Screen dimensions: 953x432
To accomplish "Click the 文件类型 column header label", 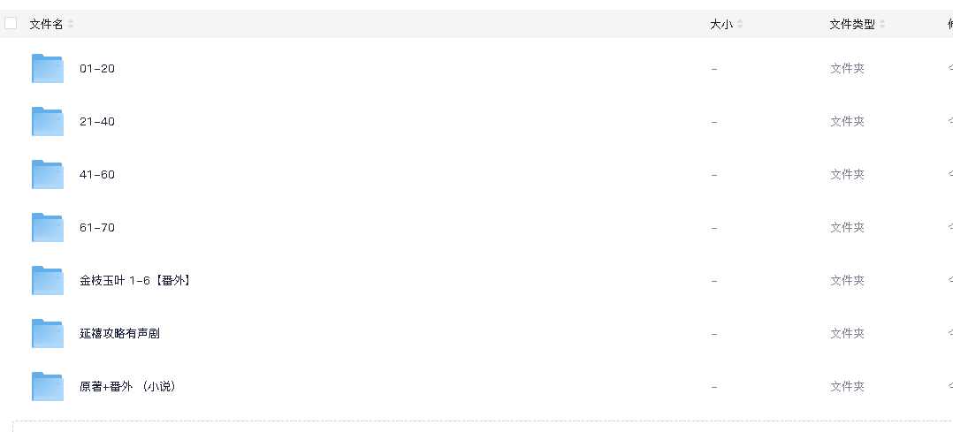I will pos(851,25).
